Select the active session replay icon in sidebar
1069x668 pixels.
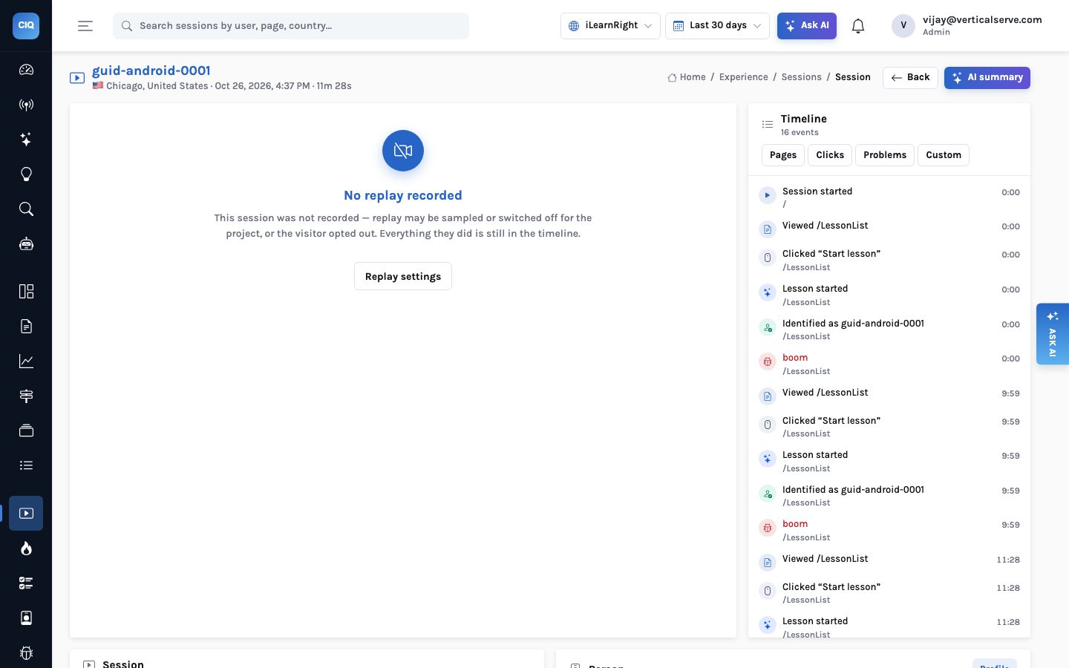point(26,513)
